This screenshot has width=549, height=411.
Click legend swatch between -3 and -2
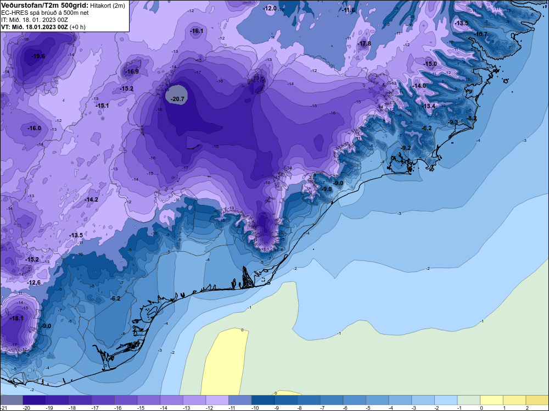[423, 400]
